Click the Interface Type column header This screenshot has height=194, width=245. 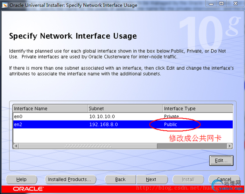[198, 108]
